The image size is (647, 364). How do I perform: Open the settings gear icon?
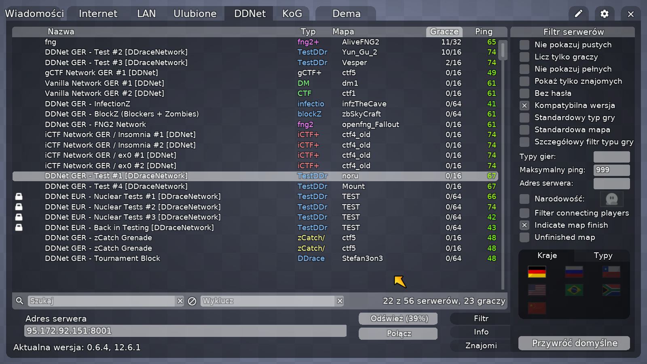coord(604,14)
